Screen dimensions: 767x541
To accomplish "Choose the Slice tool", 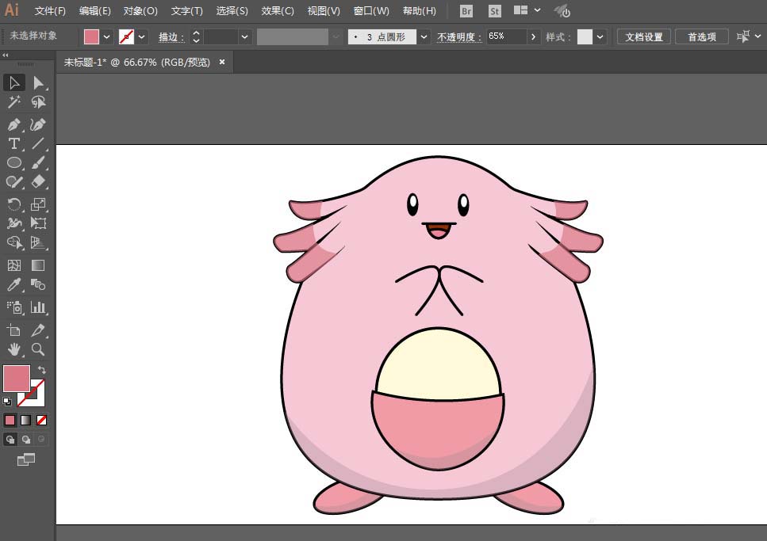I will click(38, 330).
